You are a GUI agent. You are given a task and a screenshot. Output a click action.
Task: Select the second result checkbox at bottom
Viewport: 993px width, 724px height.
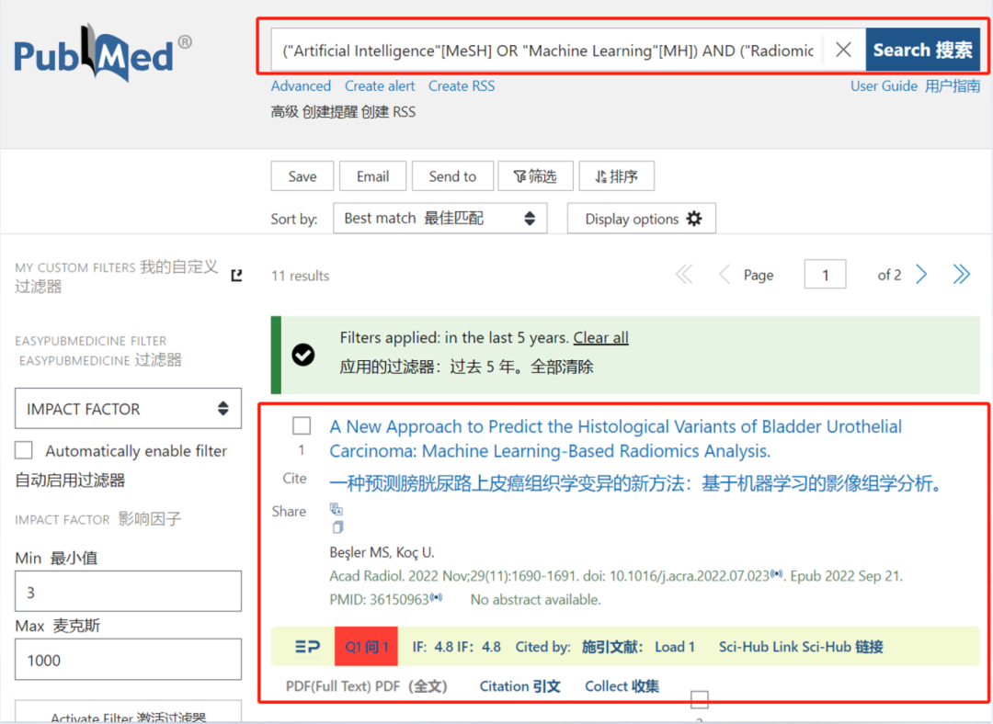click(x=699, y=699)
